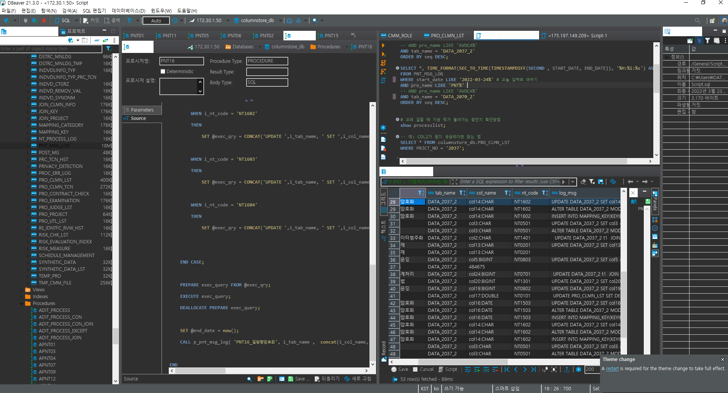Viewport: 728px width, 393px height.
Task: Select the PRO_CLMN_LST table in navigator
Action: point(55,180)
